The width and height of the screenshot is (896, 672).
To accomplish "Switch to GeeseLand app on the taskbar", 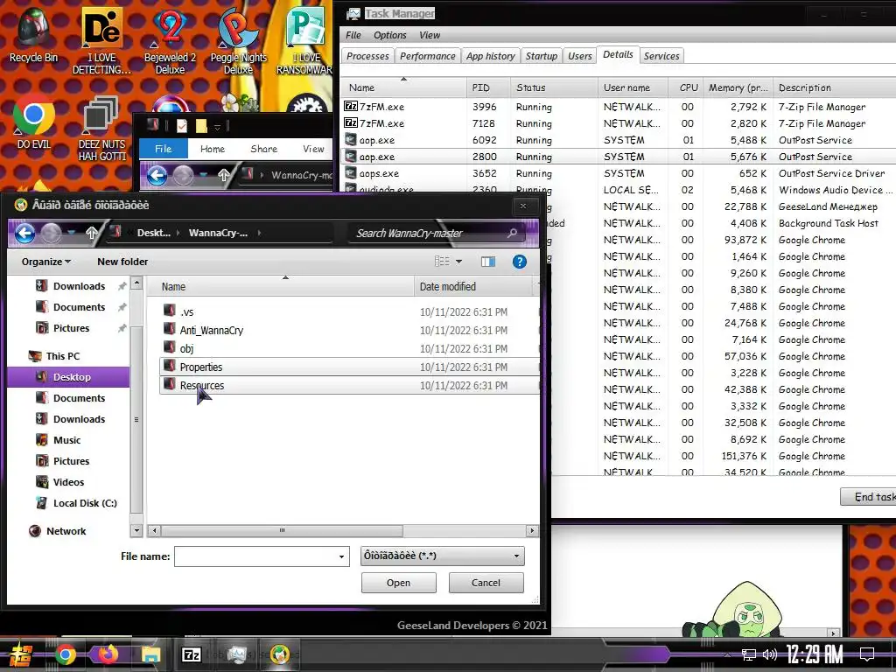I will tap(279, 654).
